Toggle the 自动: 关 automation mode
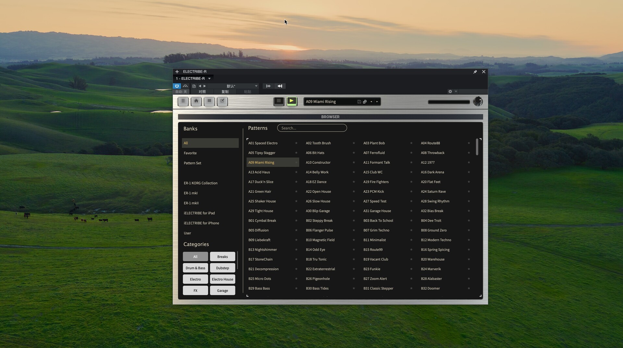Viewport: 623px width, 348px height. click(x=181, y=92)
